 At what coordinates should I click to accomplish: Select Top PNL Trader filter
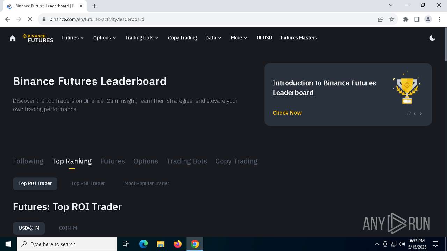click(88, 183)
